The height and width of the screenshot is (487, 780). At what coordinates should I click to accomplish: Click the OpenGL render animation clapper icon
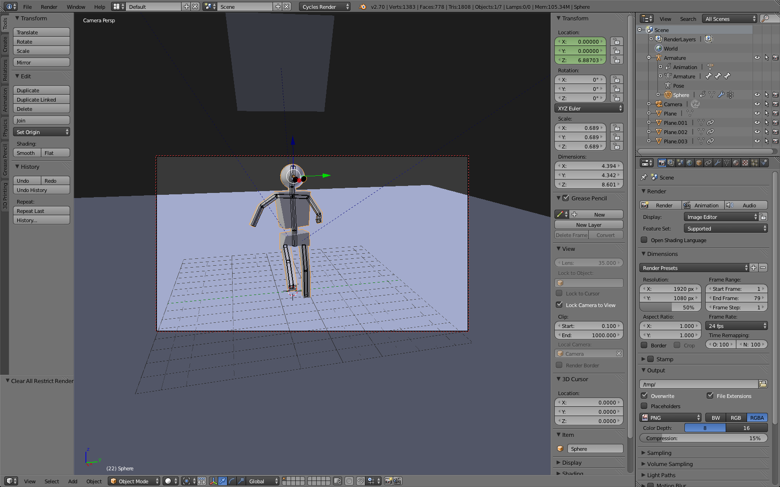397,481
